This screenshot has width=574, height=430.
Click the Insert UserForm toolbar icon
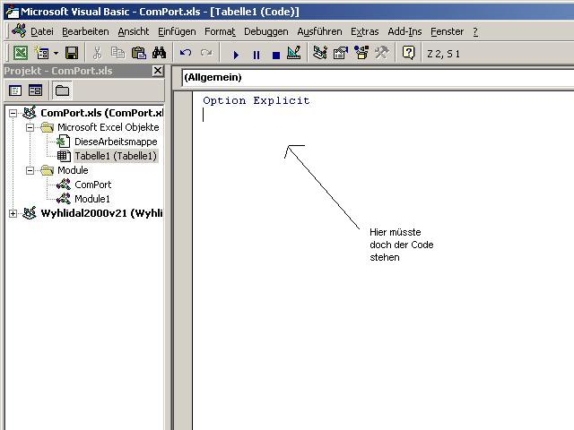[41, 53]
